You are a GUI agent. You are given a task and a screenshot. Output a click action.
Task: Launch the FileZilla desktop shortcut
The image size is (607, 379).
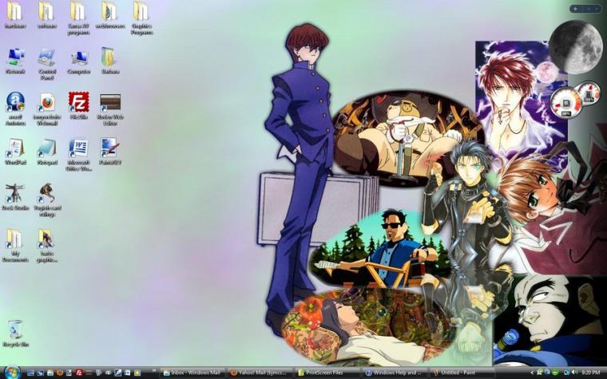point(78,105)
